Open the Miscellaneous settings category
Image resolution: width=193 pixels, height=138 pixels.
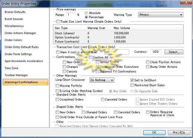pyautogui.click(x=14, y=26)
